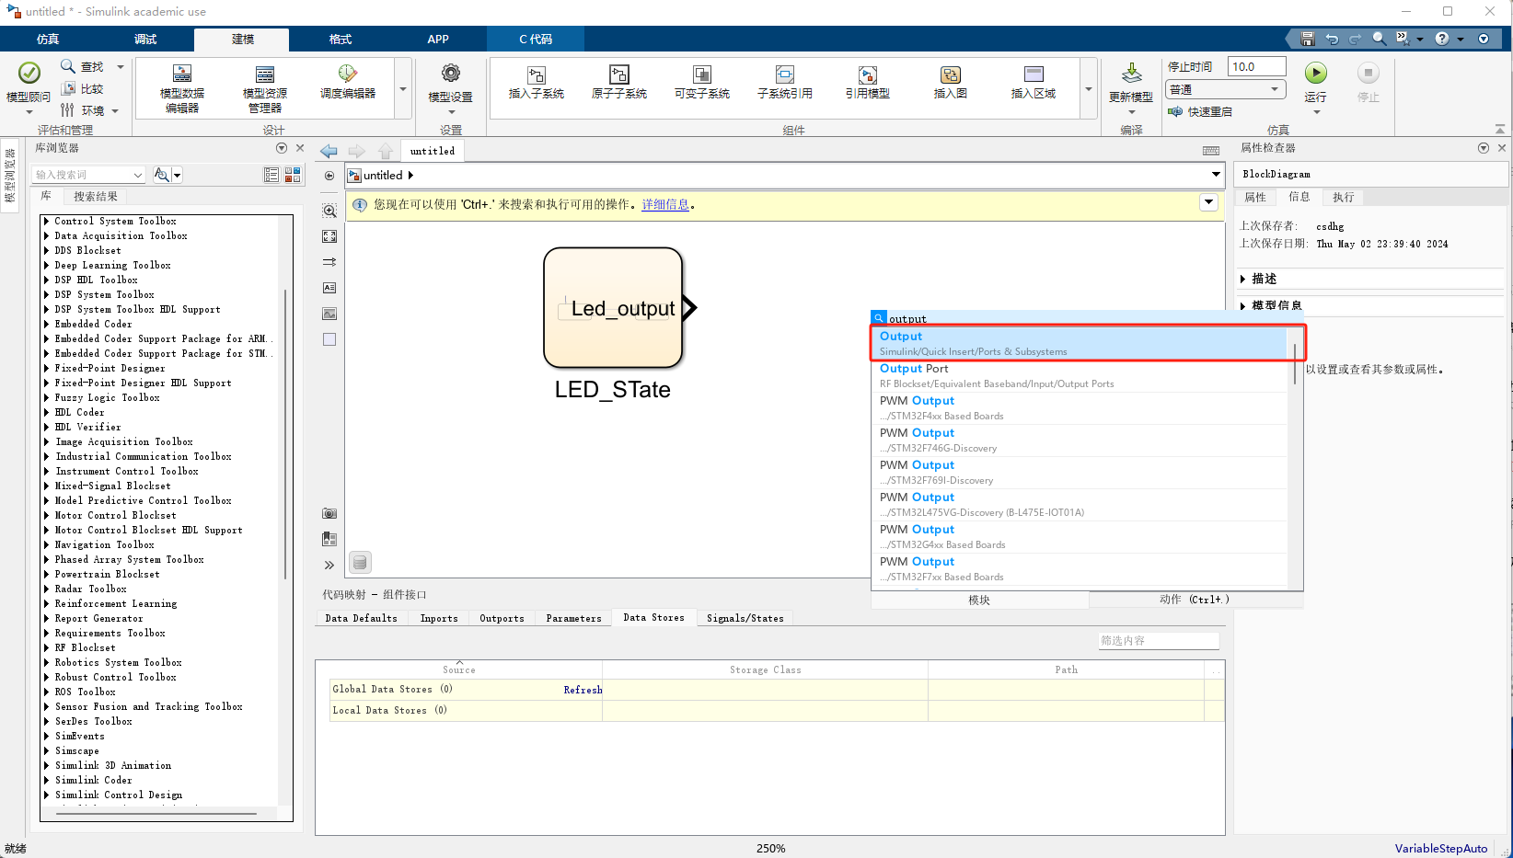Toggle hide/show explorer bar circle arrow icon
This screenshot has height=858, width=1513.
click(x=329, y=176)
